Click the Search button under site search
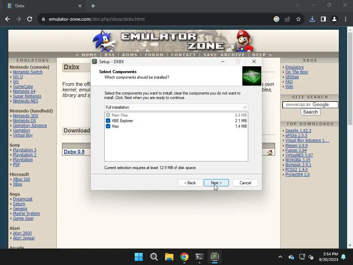 point(311,112)
